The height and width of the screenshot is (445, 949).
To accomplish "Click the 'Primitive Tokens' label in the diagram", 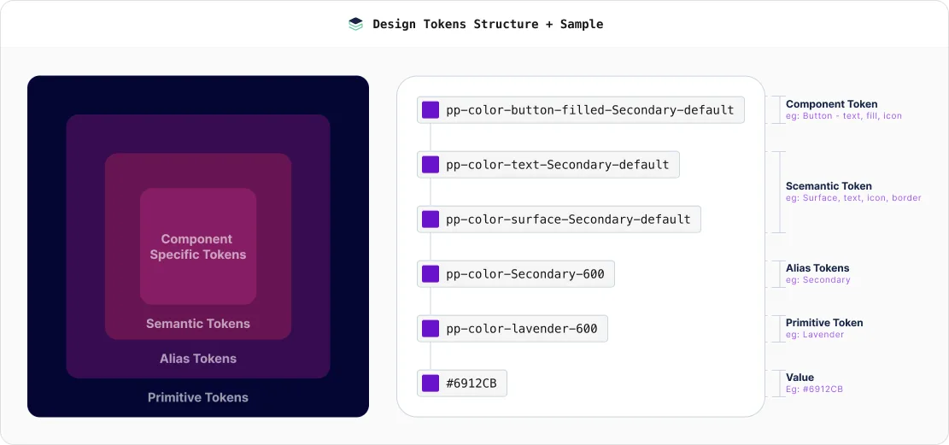I will (198, 397).
